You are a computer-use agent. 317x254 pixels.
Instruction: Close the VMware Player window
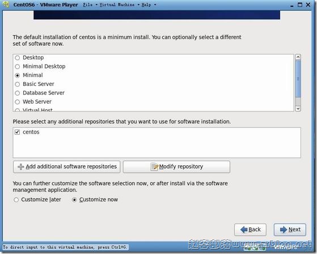[x=308, y=5]
